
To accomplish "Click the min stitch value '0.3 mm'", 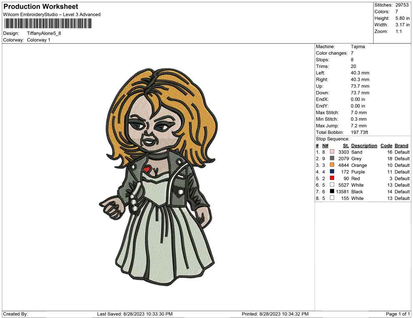I will click(x=358, y=119).
